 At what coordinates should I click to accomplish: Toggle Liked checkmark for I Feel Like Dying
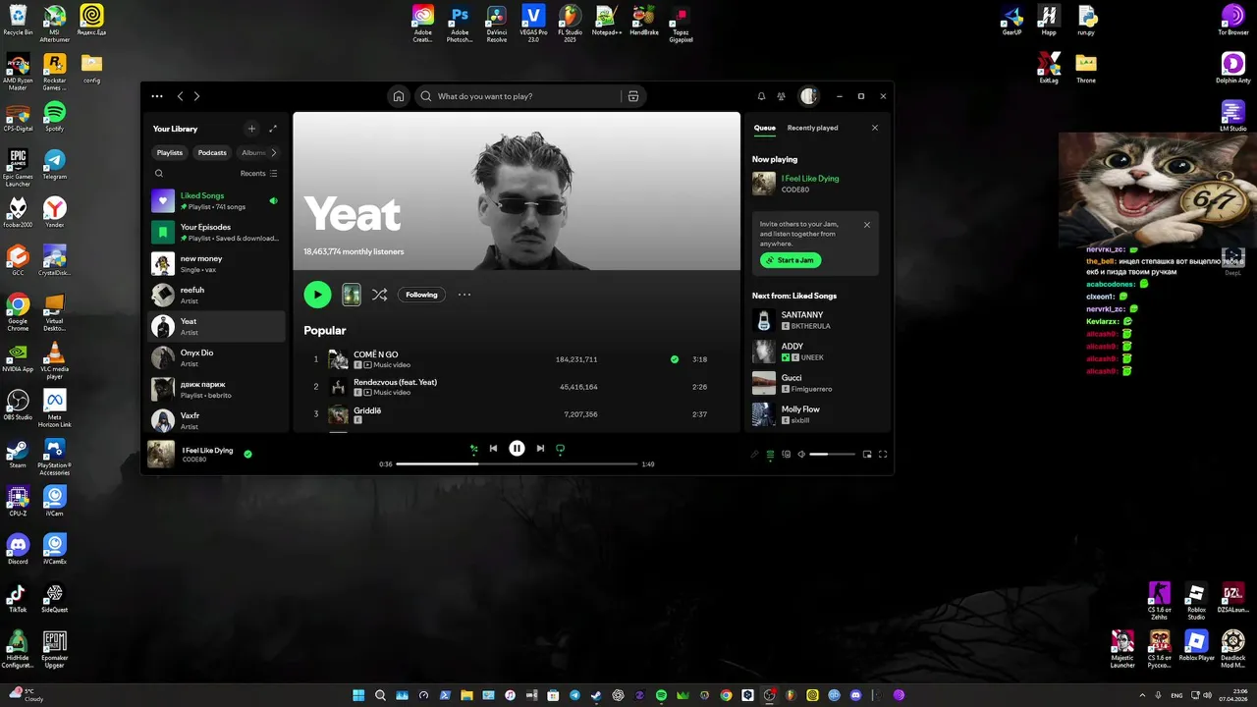tap(247, 454)
